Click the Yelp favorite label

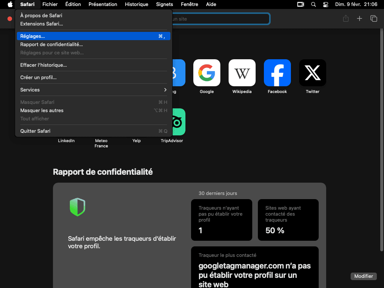(x=137, y=141)
